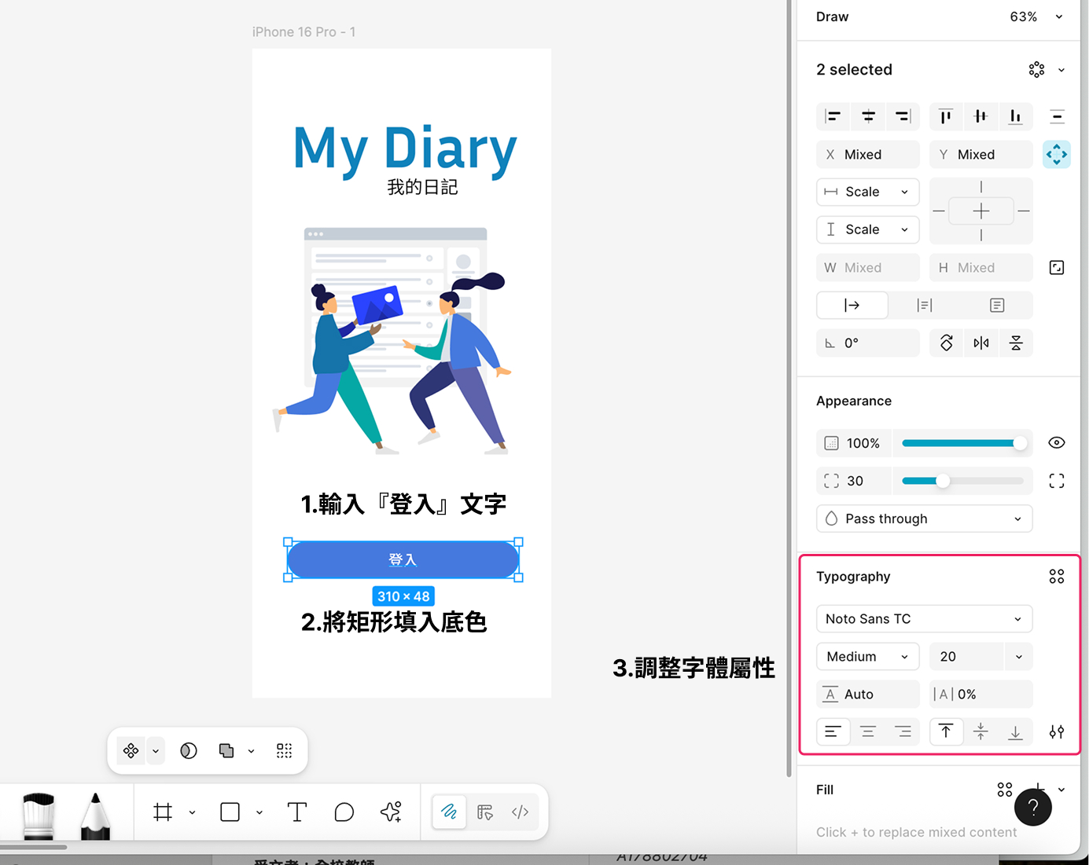Click the 登入 login button on canvas
The width and height of the screenshot is (1089, 865).
coord(403,559)
